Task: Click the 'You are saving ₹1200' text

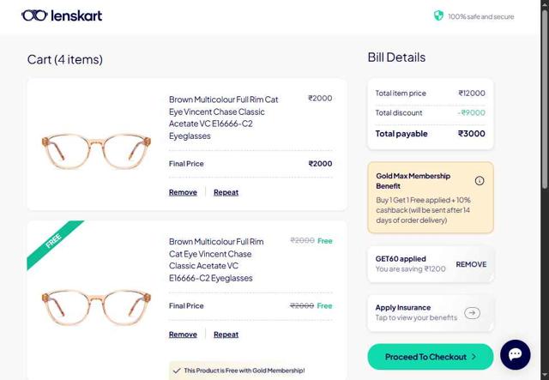Action: pos(410,269)
